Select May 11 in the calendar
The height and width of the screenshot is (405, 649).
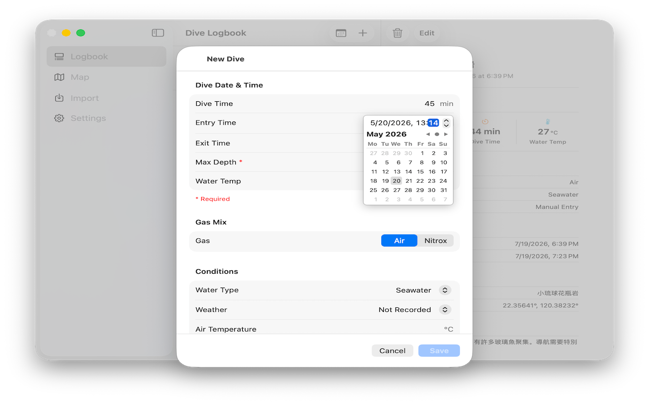[374, 172]
